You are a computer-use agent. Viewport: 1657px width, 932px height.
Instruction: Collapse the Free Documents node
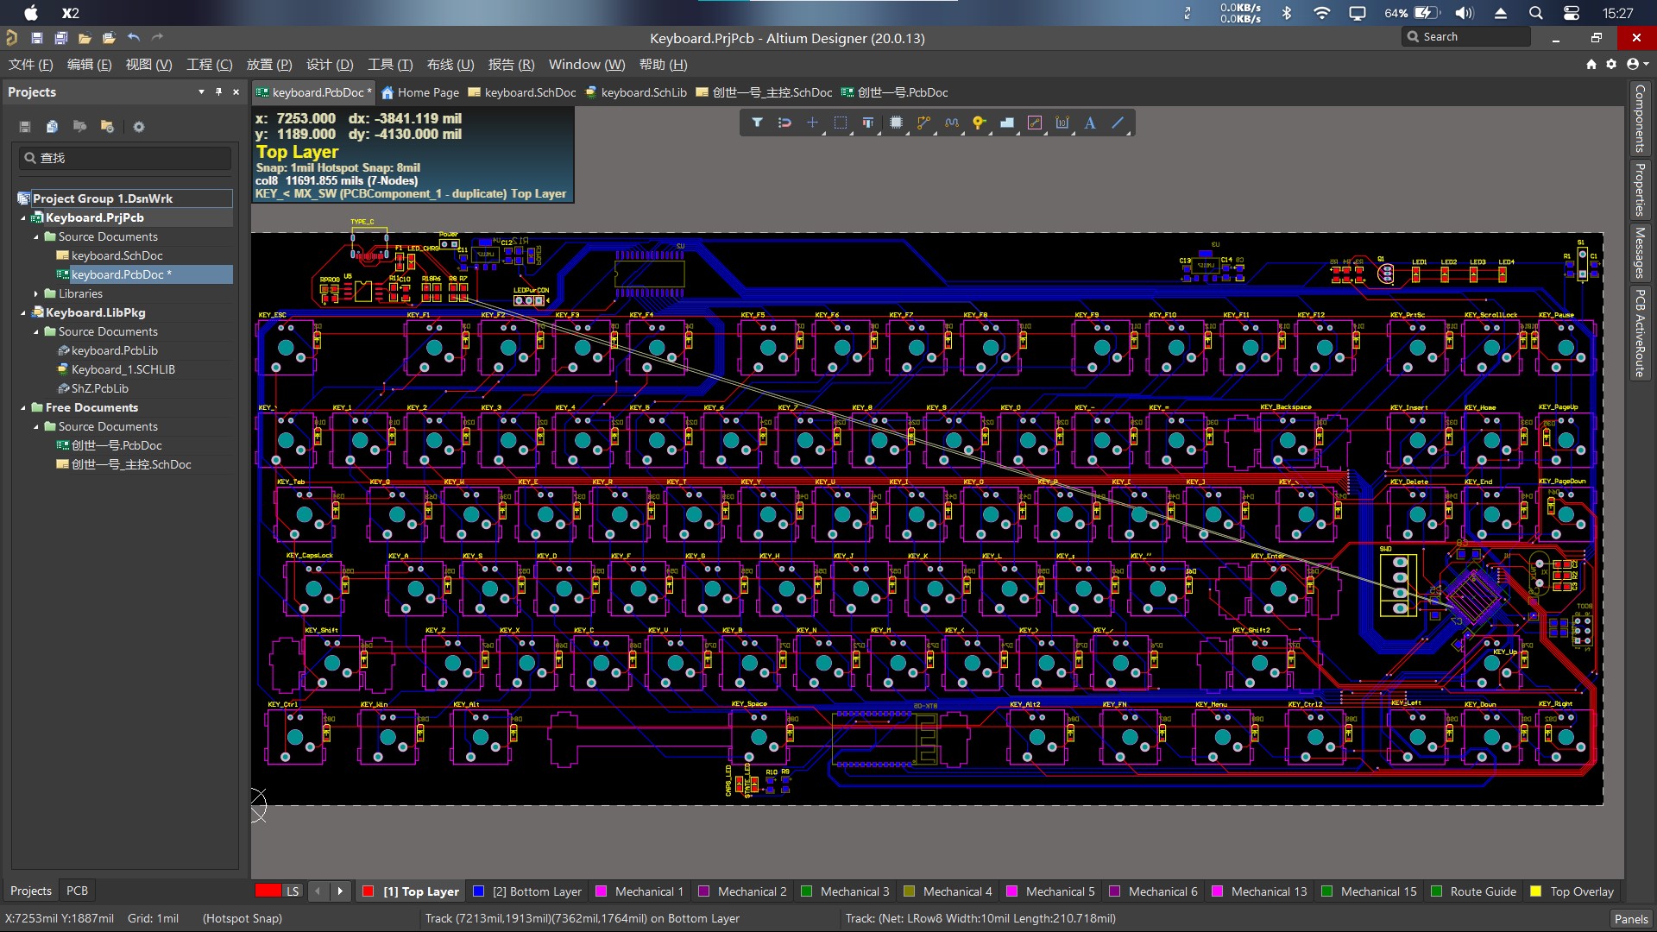click(x=23, y=408)
